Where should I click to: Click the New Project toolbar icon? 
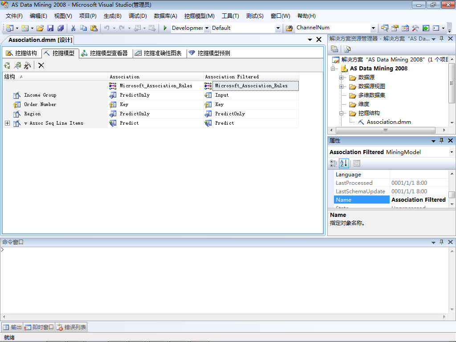10,28
